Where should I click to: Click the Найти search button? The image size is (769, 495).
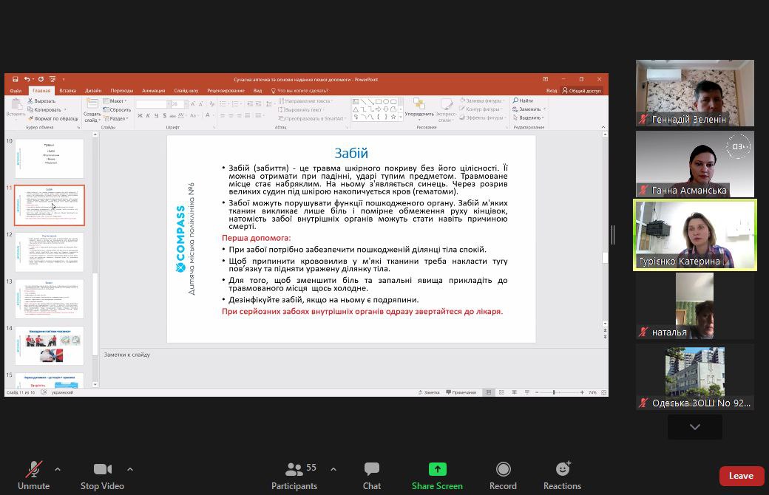tap(523, 100)
